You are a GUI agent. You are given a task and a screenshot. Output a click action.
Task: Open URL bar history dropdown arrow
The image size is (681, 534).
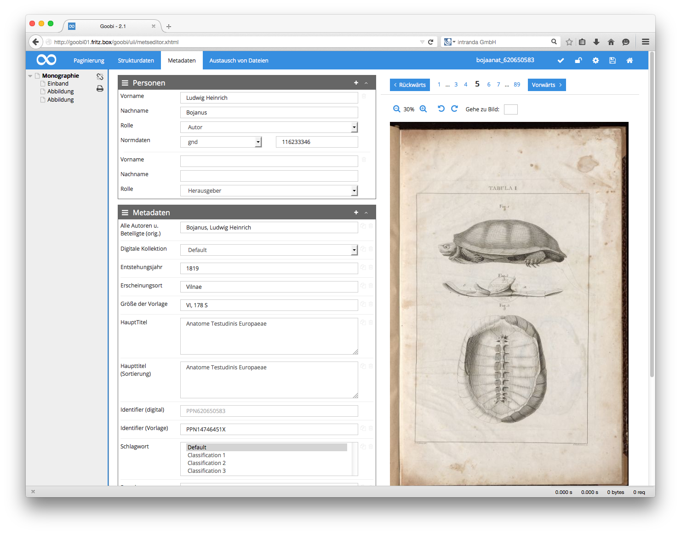[x=422, y=42]
